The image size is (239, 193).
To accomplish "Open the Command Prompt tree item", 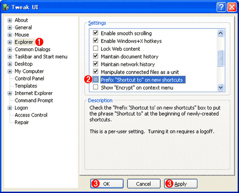I will click(x=34, y=100).
